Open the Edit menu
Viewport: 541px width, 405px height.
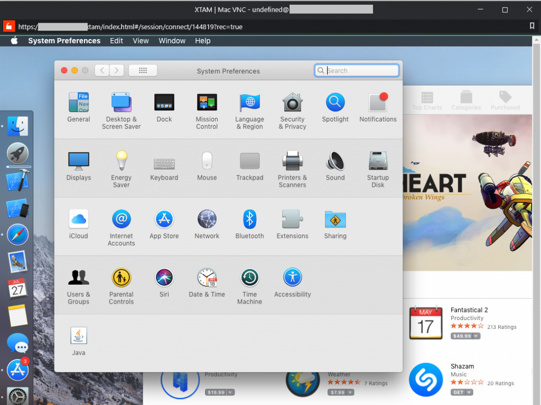(x=116, y=41)
